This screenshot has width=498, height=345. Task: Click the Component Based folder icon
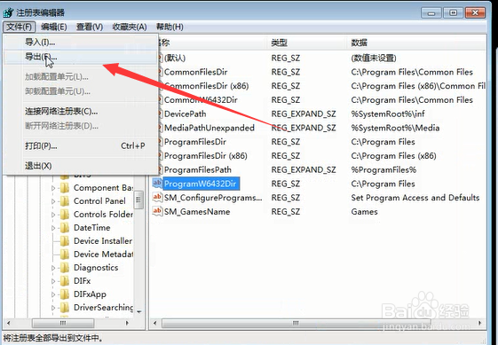(65, 188)
